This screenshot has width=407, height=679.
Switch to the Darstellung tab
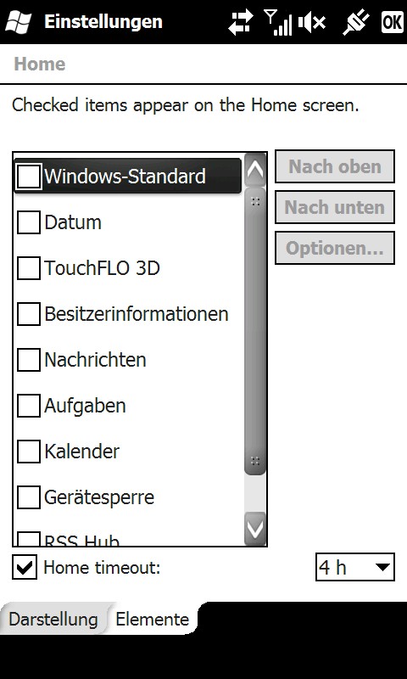(53, 619)
